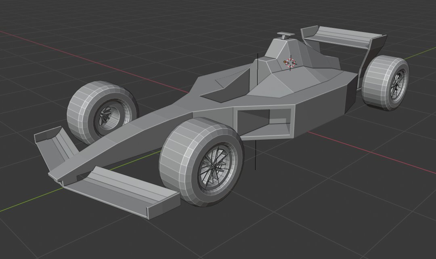Click the side pod air intake opening
The image size is (436, 259).
pyautogui.click(x=263, y=122)
